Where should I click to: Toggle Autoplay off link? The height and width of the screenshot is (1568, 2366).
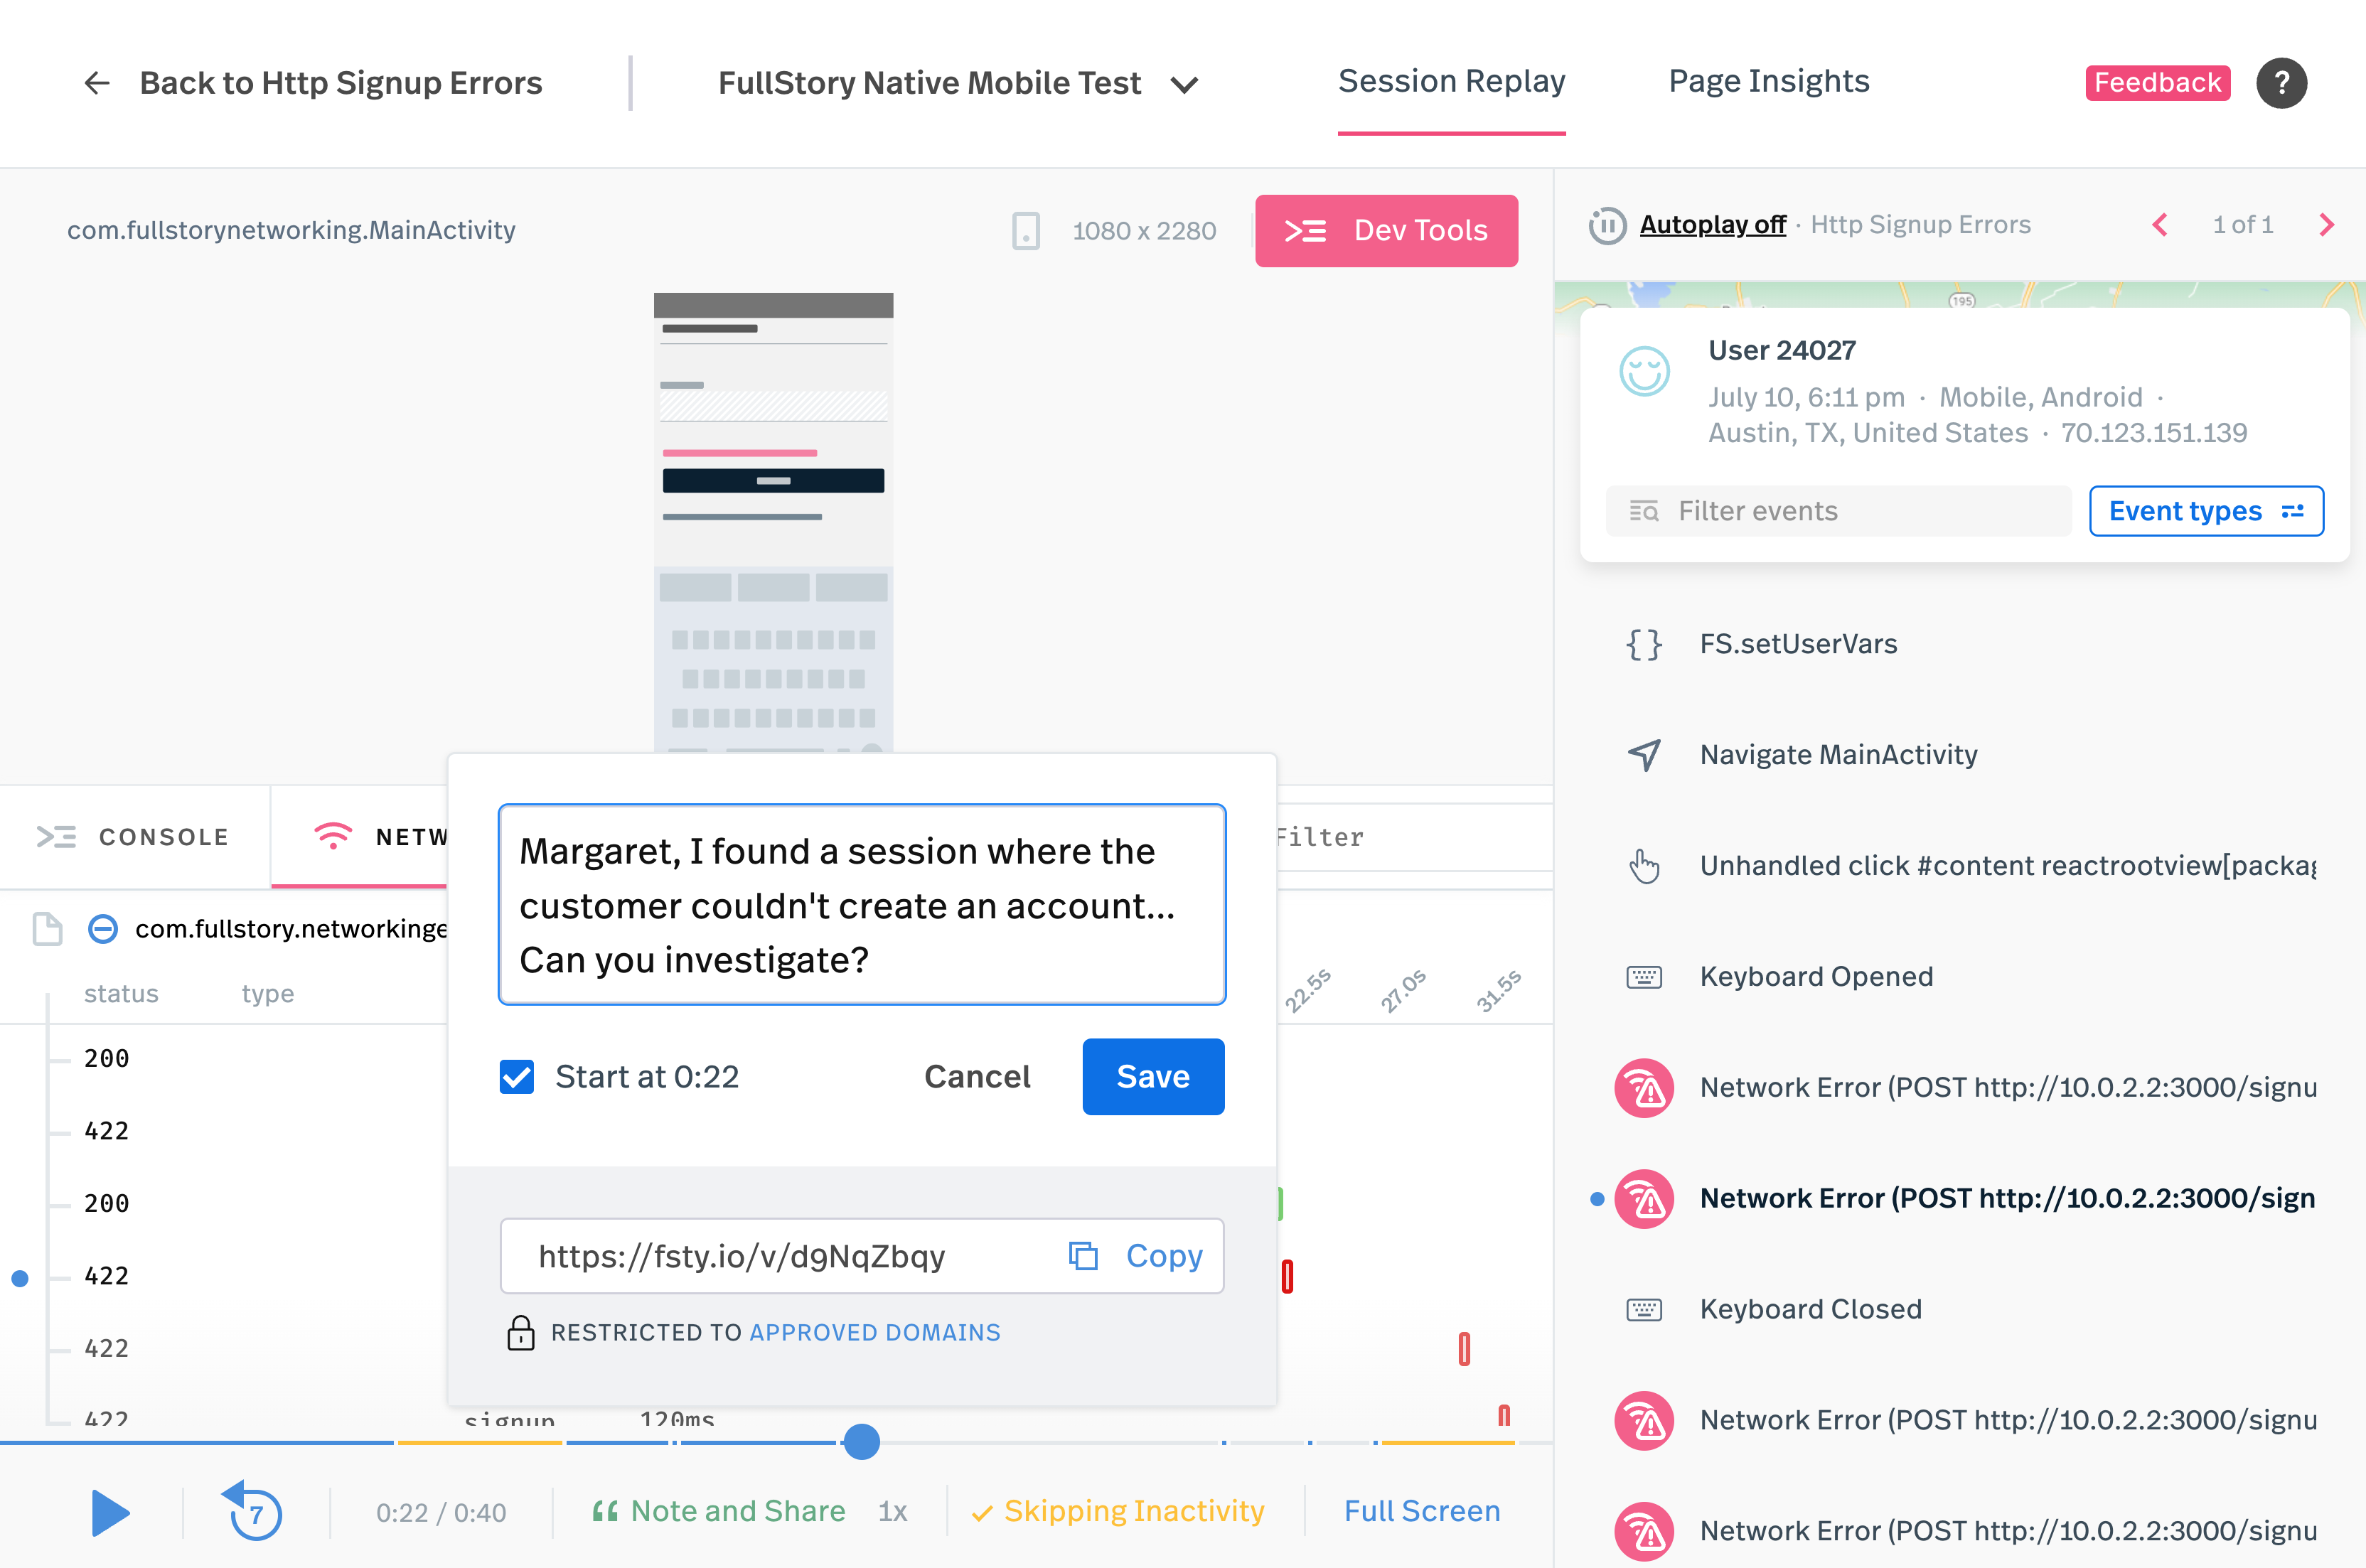tap(1712, 225)
